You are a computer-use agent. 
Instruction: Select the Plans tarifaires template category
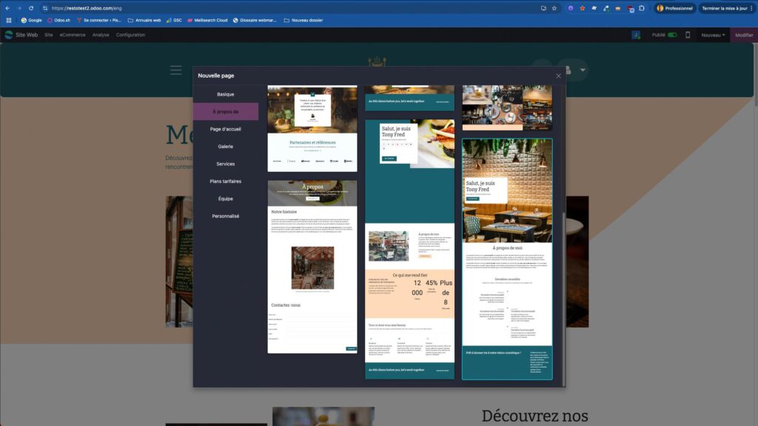(225, 182)
